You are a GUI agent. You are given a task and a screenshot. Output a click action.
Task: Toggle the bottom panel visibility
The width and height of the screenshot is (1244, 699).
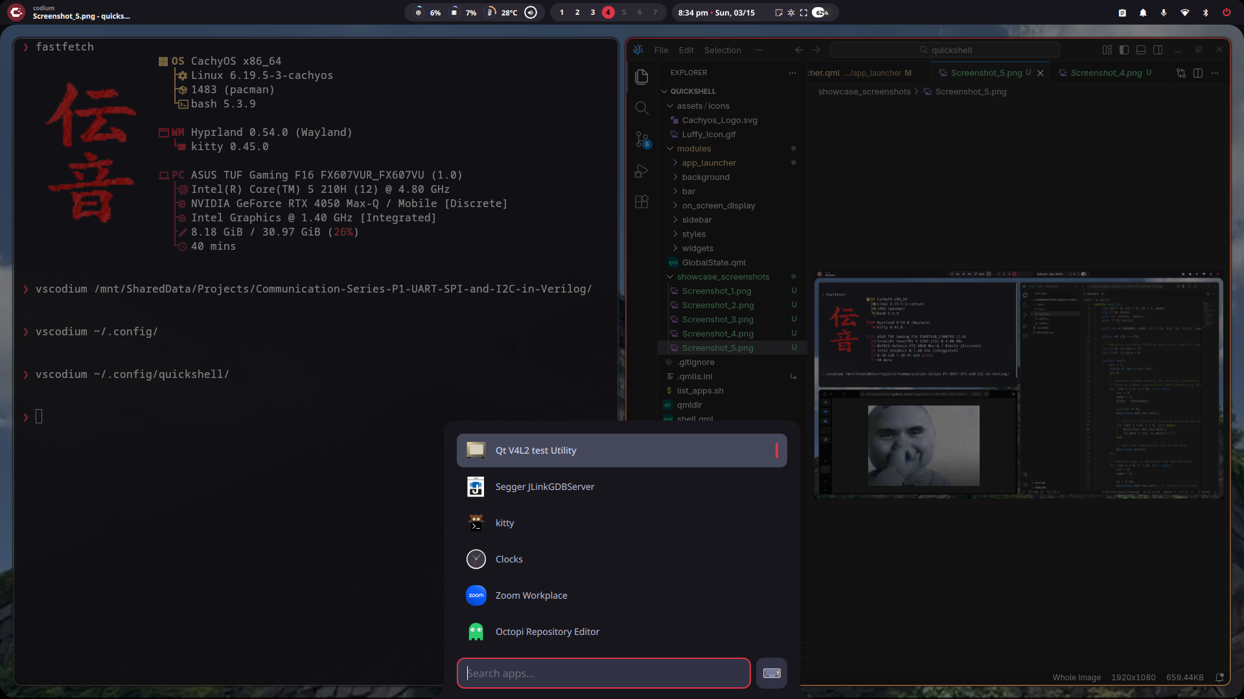1141,50
